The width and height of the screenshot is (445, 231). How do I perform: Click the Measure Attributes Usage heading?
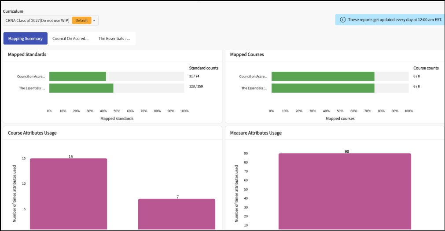(256, 133)
